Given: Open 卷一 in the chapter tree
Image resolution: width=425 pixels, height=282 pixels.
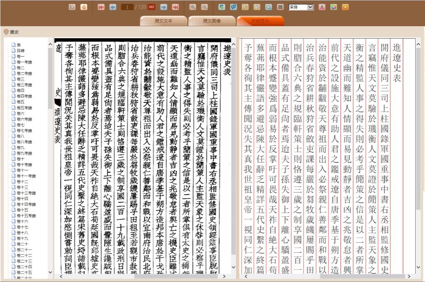Looking at the screenshot, I should click(21, 56).
